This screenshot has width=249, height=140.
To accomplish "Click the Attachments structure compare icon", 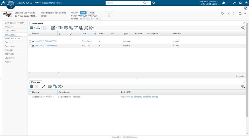I will coord(71,28).
